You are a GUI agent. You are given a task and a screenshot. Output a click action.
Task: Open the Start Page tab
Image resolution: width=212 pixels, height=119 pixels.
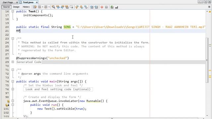click(x=8, y=2)
